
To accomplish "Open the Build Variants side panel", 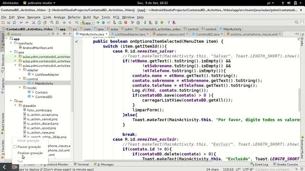I will click(x=2, y=123).
